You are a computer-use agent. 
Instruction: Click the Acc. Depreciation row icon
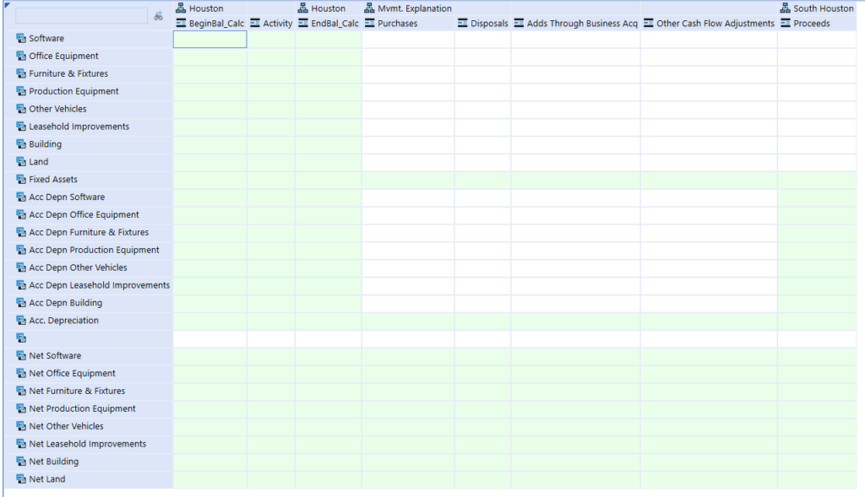click(21, 321)
